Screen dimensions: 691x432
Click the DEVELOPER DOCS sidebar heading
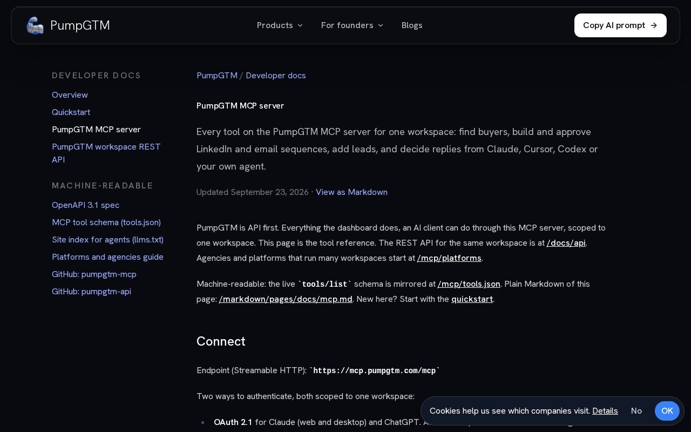click(x=97, y=76)
